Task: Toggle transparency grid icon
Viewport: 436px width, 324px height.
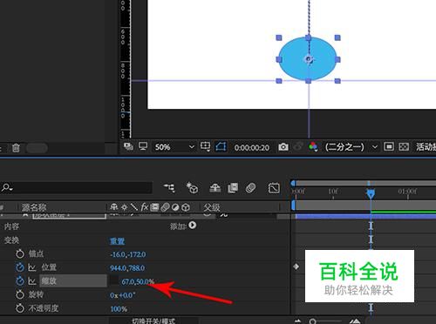Action: (x=404, y=146)
